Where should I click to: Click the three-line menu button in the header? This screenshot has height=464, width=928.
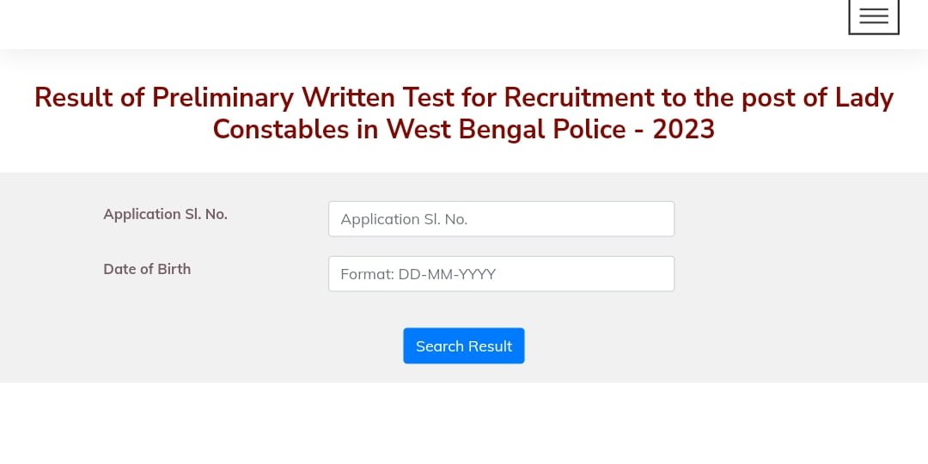(873, 17)
